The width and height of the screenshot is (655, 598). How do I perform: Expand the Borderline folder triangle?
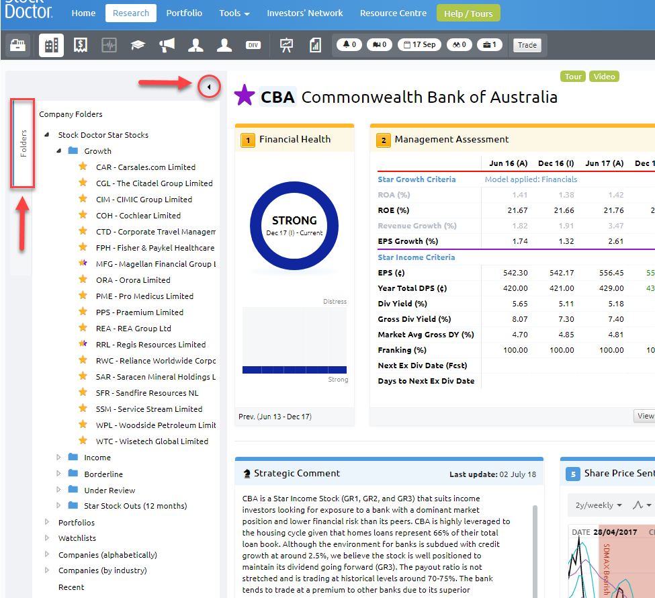coord(59,474)
